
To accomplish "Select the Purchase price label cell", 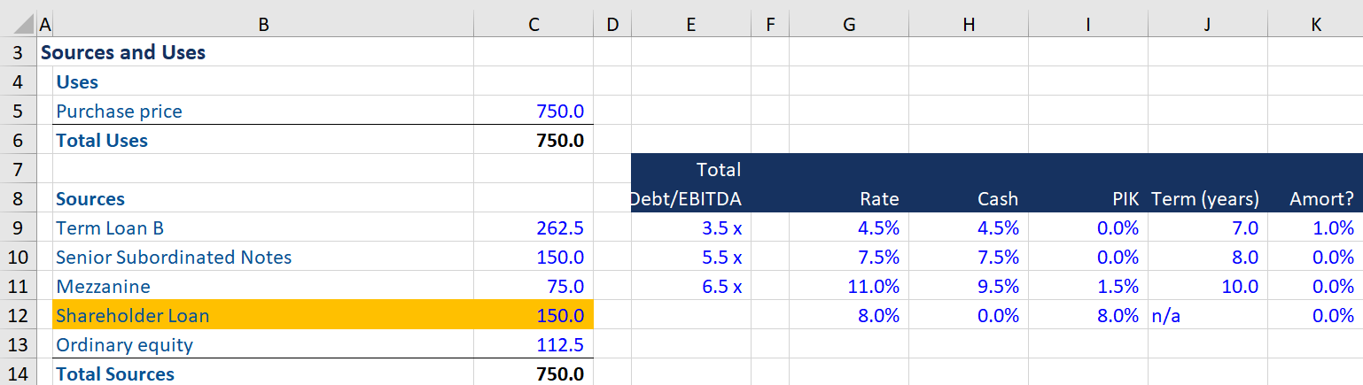I will coord(119,111).
